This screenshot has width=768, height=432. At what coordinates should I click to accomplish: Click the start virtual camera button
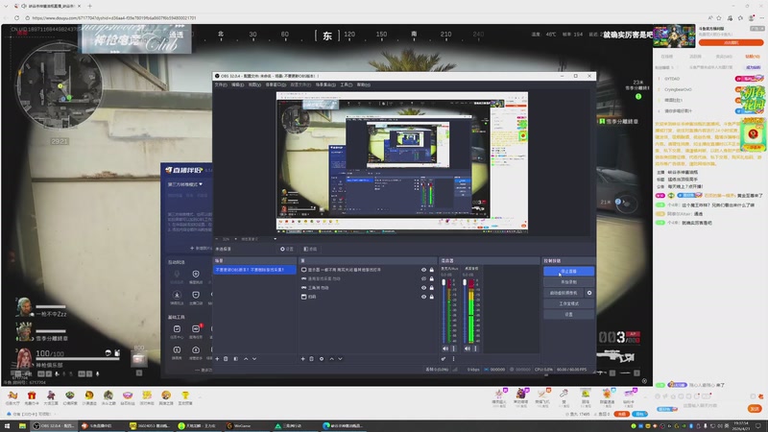[x=564, y=293]
